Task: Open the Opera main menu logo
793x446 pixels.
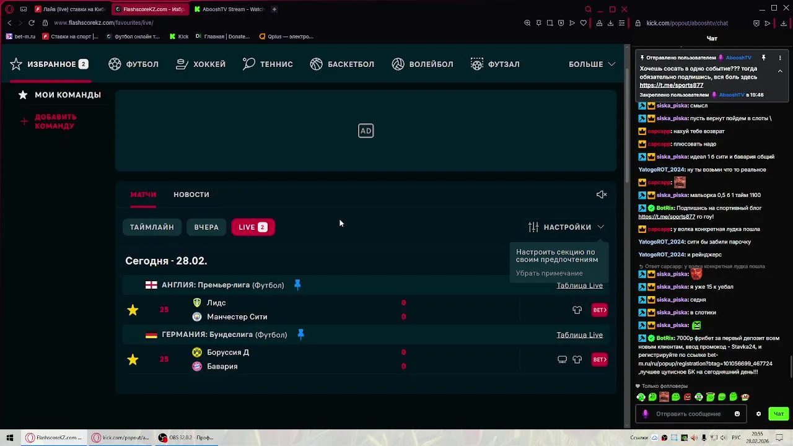Action: point(9,9)
